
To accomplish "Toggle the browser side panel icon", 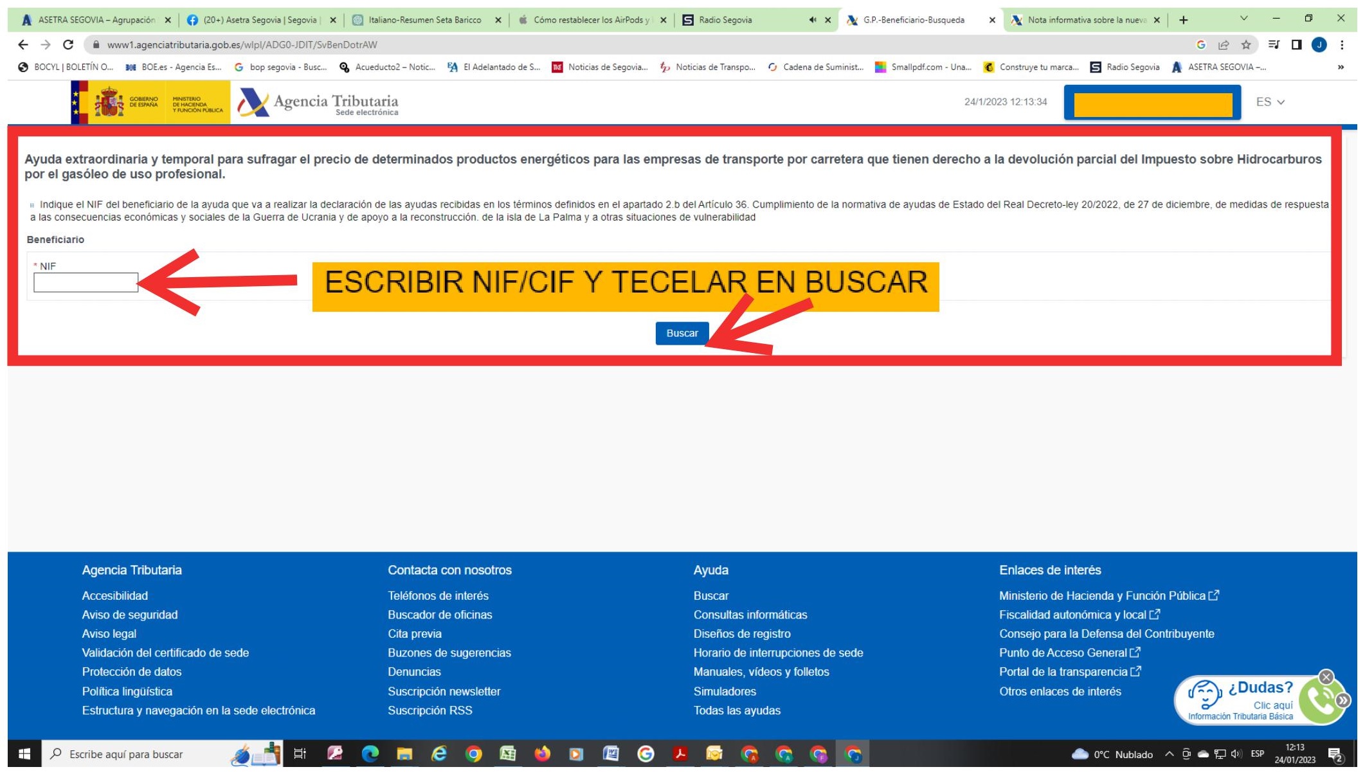I will (x=1296, y=44).
